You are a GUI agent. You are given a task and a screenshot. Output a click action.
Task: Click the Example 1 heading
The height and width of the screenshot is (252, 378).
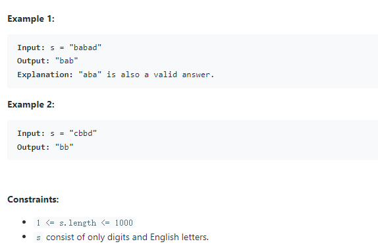(31, 19)
